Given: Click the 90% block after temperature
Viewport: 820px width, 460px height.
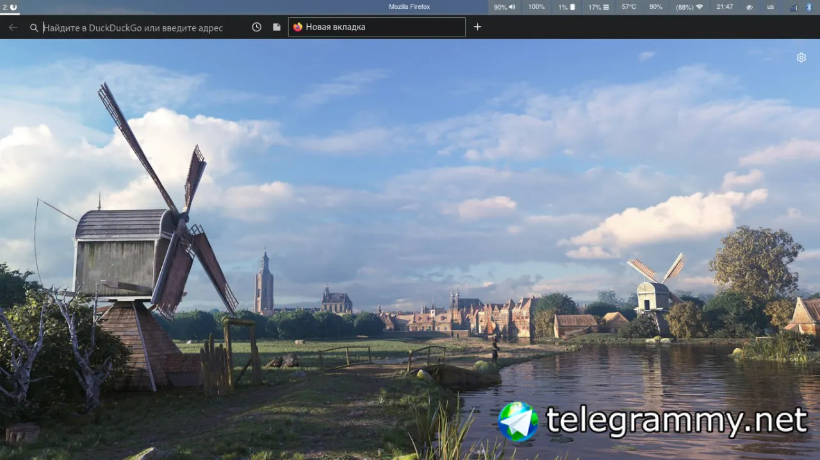Looking at the screenshot, I should point(656,7).
